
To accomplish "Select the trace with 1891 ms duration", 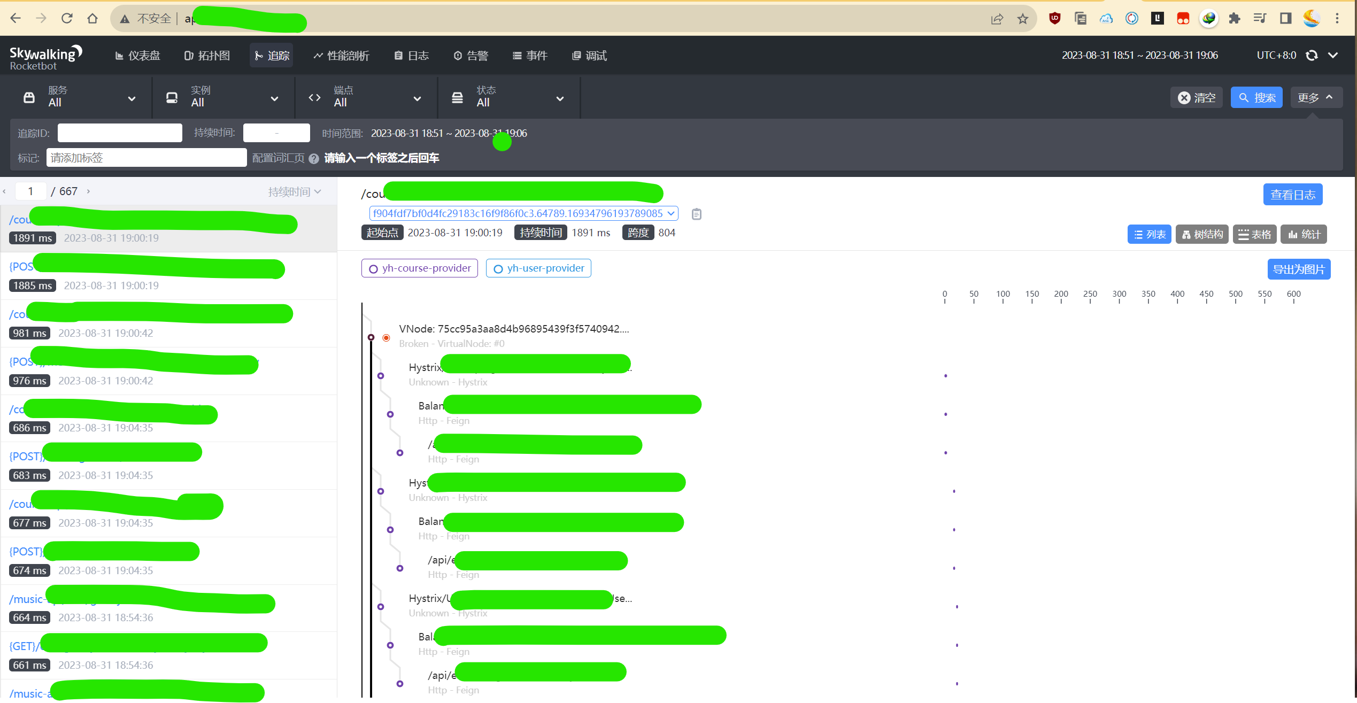I will point(169,228).
